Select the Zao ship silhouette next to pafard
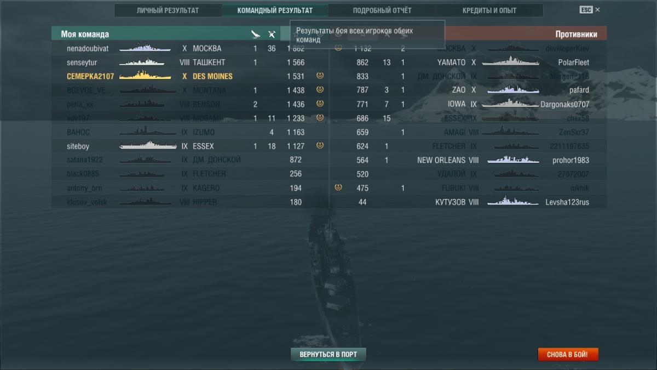Image resolution: width=657 pixels, height=370 pixels. point(510,90)
